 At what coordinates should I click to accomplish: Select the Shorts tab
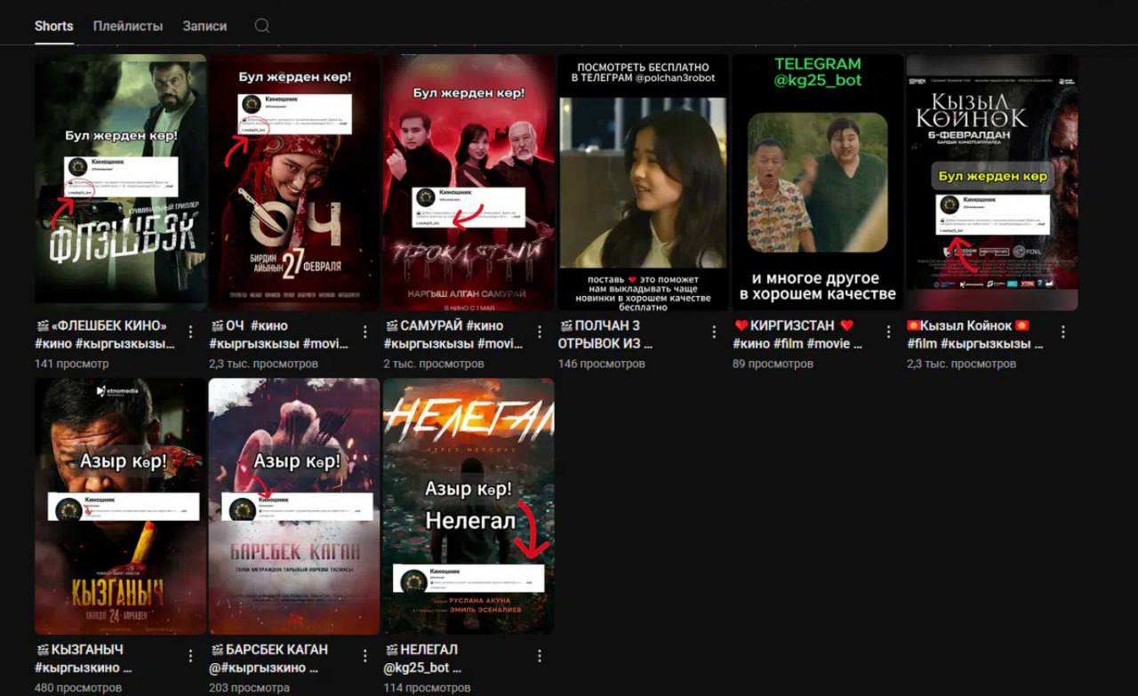(x=53, y=26)
